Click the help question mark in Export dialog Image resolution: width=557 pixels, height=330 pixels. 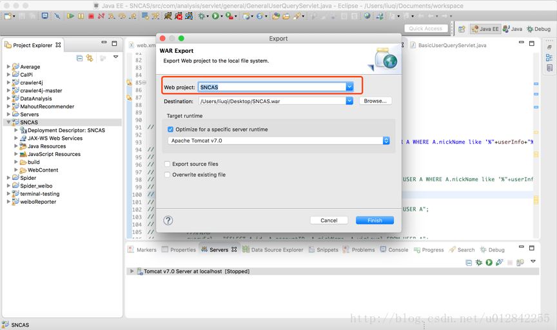pos(168,220)
